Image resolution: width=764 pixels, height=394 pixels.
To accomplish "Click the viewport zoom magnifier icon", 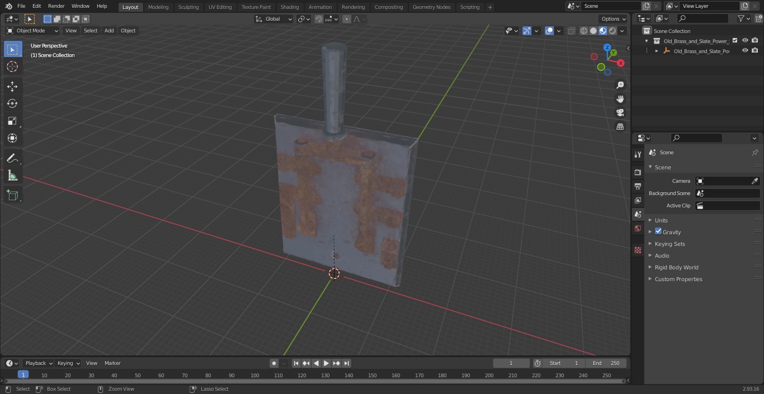I will 620,85.
